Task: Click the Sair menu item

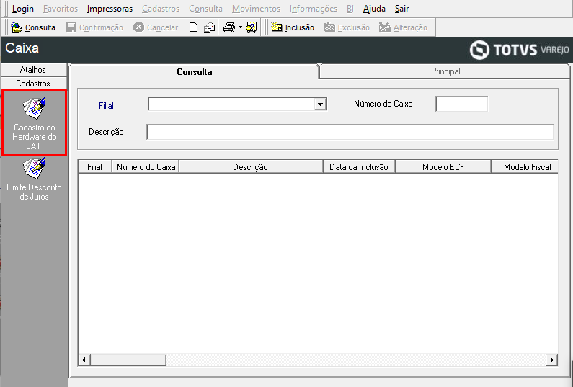Action: 401,9
